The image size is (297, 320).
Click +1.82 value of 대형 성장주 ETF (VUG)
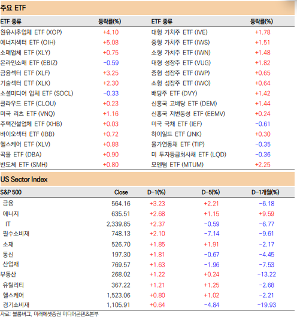click(x=262, y=63)
